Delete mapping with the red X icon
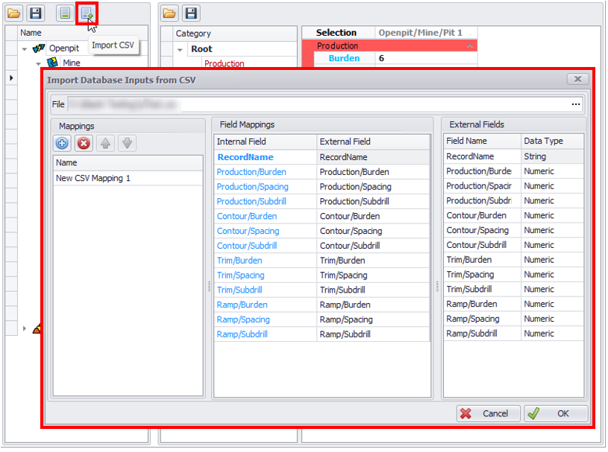608x452 pixels. click(x=84, y=144)
